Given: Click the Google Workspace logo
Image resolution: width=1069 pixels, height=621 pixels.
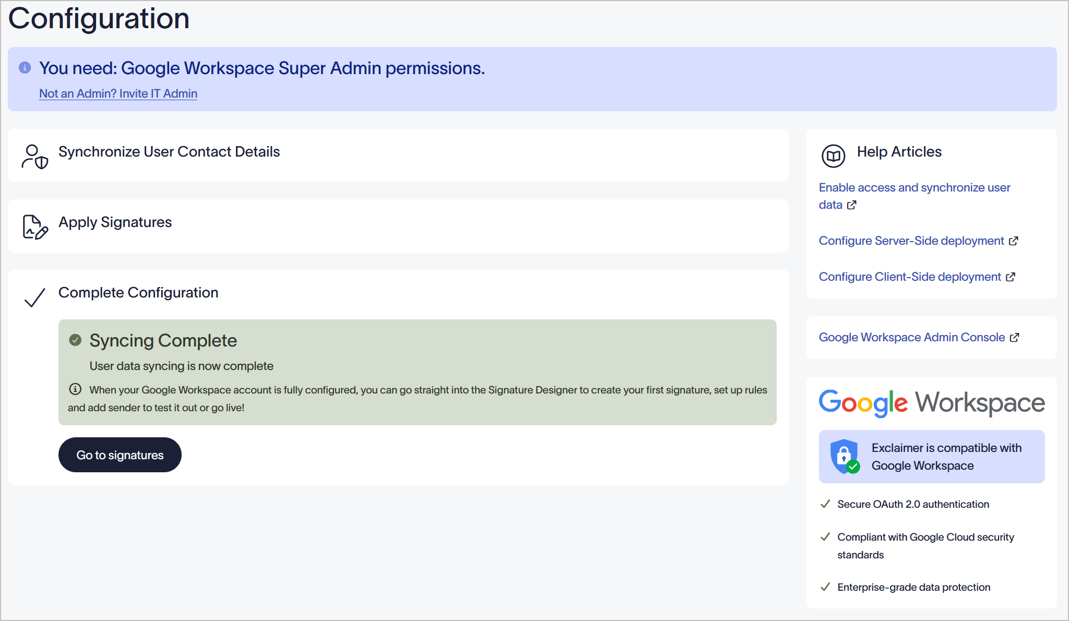Looking at the screenshot, I should [x=932, y=403].
